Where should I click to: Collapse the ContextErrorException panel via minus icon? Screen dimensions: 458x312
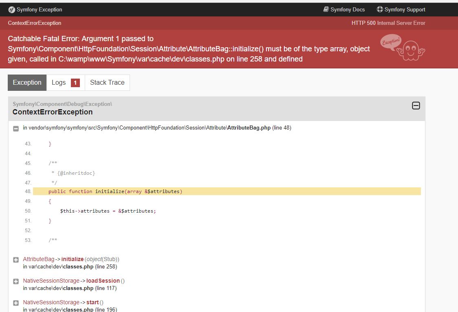(416, 105)
